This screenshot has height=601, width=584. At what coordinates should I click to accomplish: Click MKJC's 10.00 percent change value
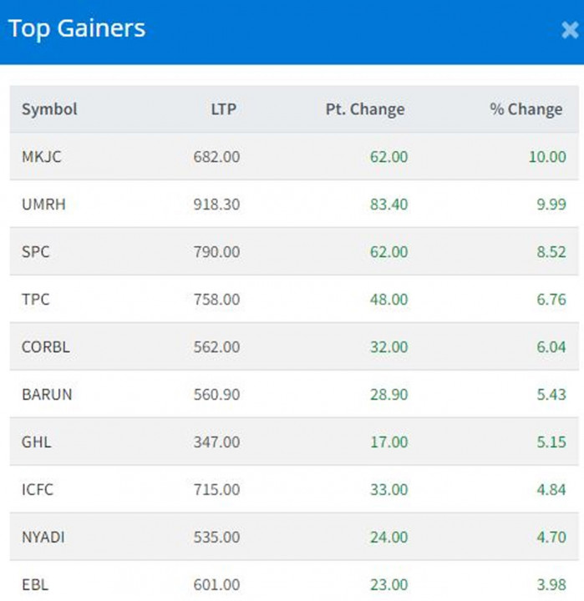(x=546, y=156)
